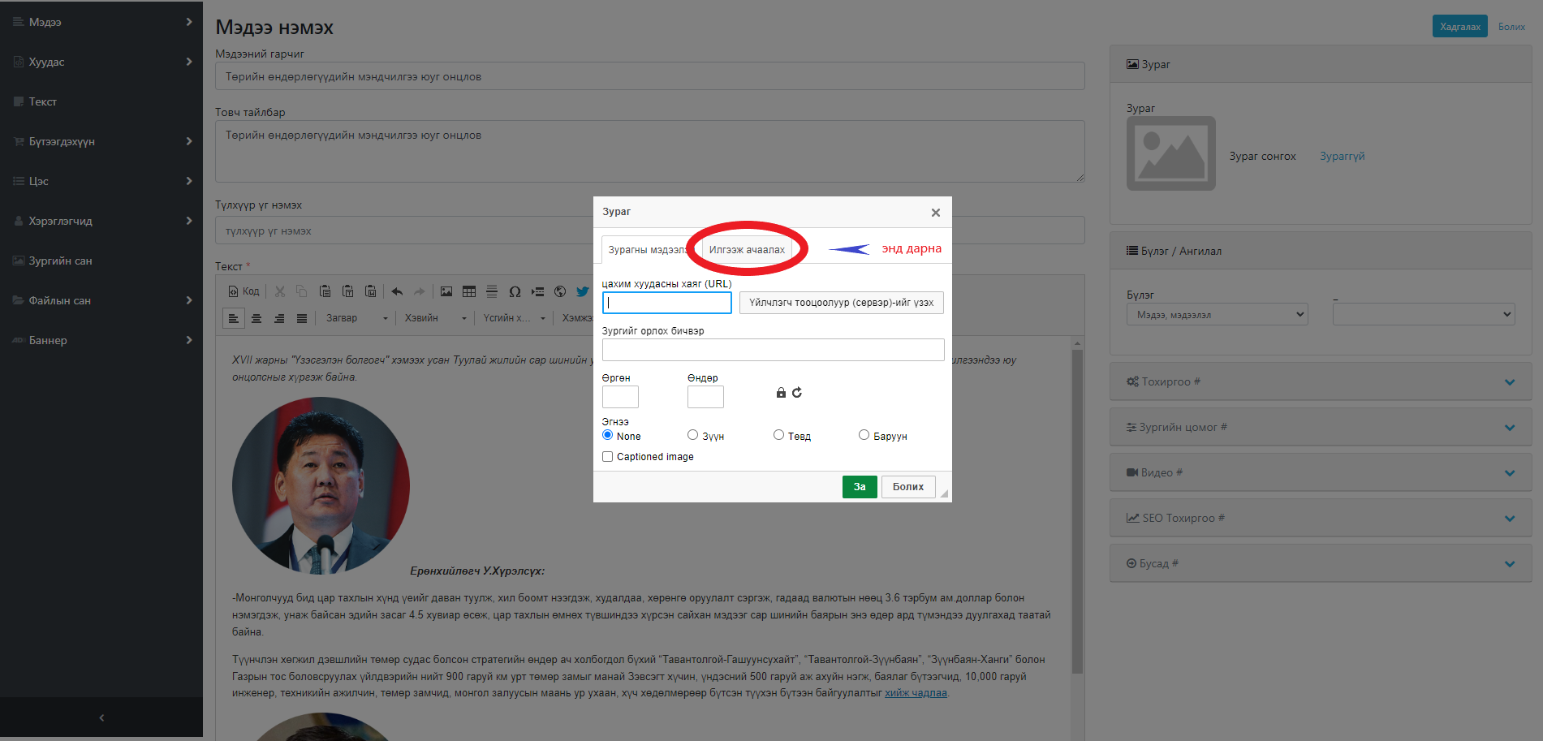Click the Twitter bird toolbar icon
The image size is (1543, 741).
click(582, 291)
